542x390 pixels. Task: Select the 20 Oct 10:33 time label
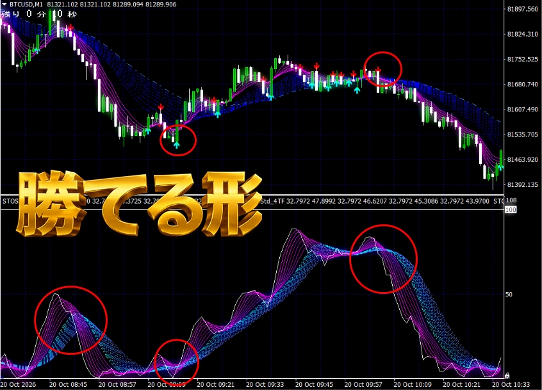coord(511,384)
